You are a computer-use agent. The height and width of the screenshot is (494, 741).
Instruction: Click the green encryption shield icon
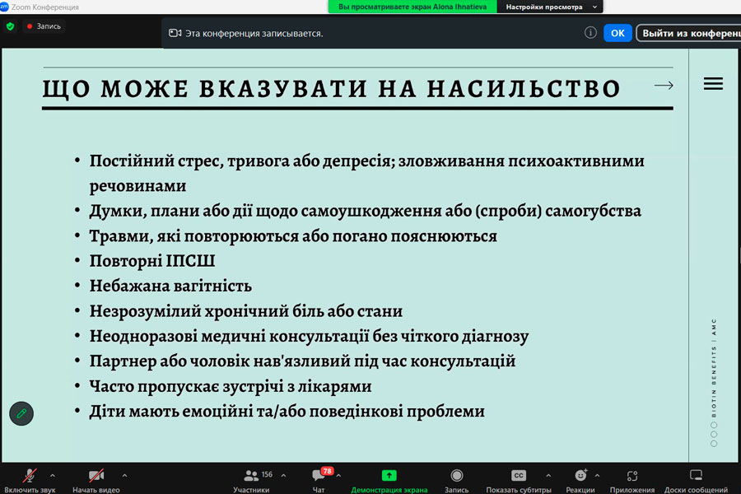(x=11, y=26)
